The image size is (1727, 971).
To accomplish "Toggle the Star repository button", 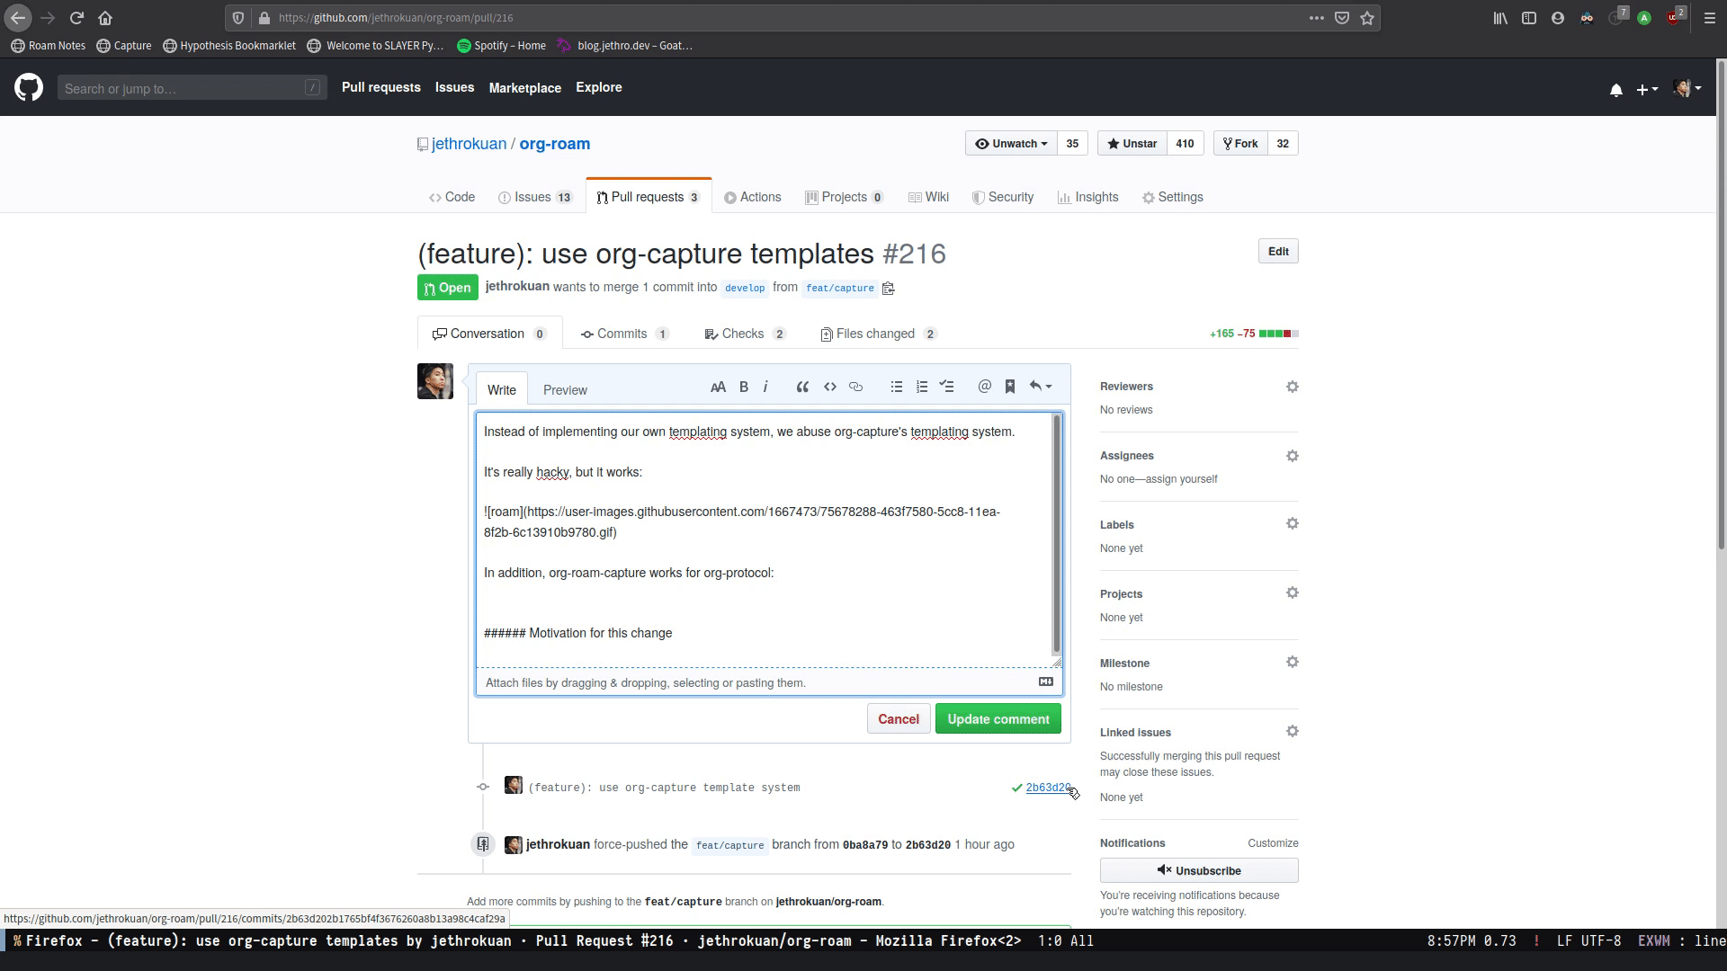I will point(1134,144).
